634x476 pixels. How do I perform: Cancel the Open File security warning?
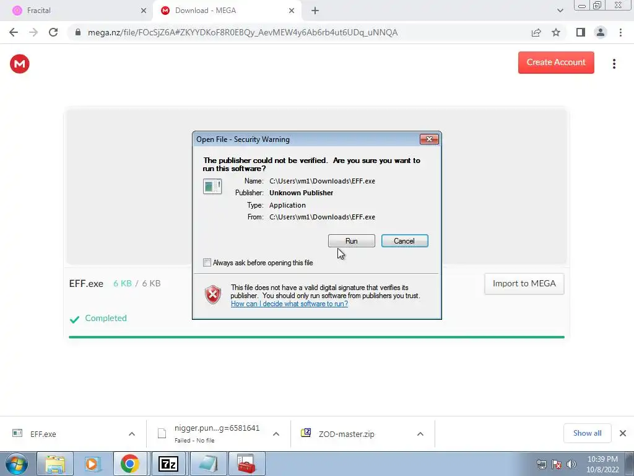(x=404, y=241)
